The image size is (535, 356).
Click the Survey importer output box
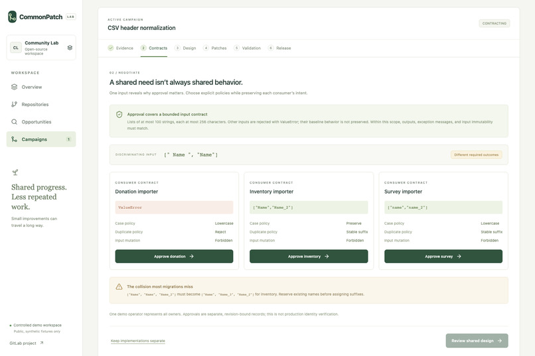[443, 208]
